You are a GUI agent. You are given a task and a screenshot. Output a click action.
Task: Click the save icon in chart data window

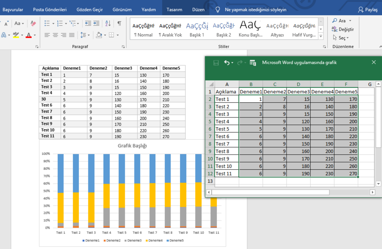point(216,63)
